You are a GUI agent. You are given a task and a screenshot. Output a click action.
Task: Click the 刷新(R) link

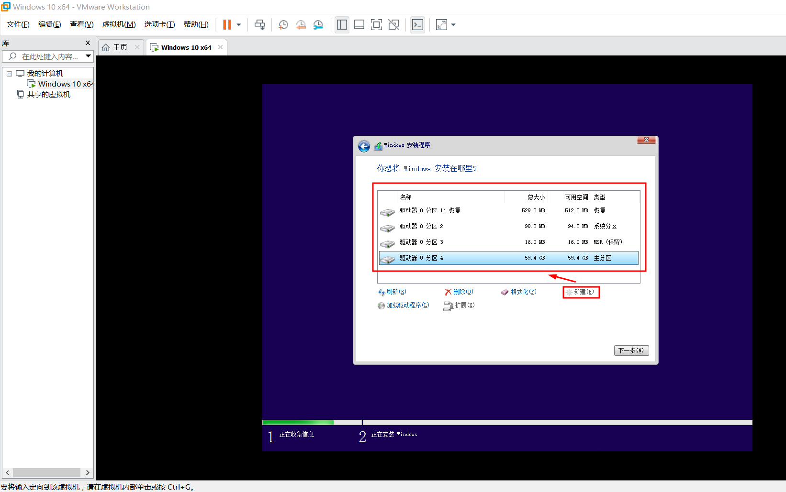[x=392, y=292]
